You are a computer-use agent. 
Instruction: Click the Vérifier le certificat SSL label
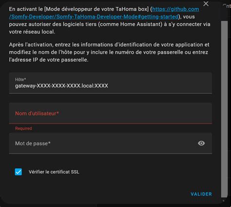click(54, 172)
